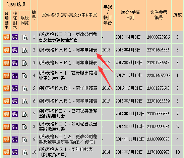Image resolution: width=184 pixels, height=158 pixels.
Task: Click the 联线阅览 column header
Action: click(25, 20)
